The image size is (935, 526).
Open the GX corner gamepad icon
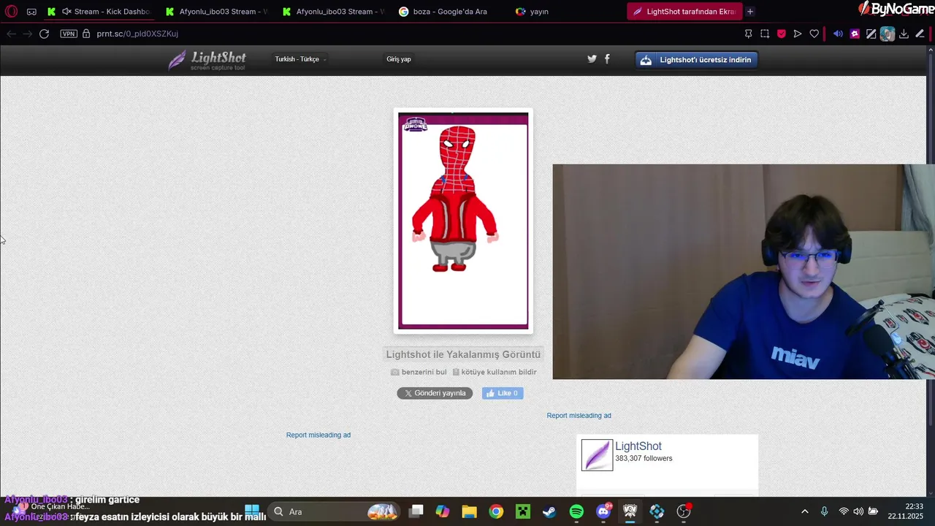tap(31, 12)
